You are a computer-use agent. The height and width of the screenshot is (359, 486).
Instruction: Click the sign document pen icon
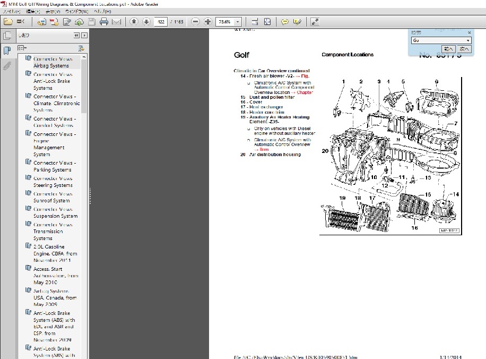67,22
